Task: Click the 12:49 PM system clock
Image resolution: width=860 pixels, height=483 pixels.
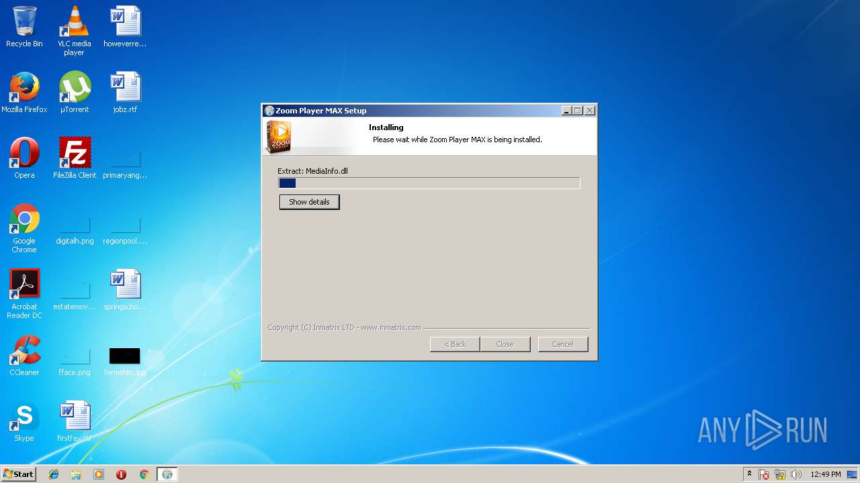Action: point(826,474)
